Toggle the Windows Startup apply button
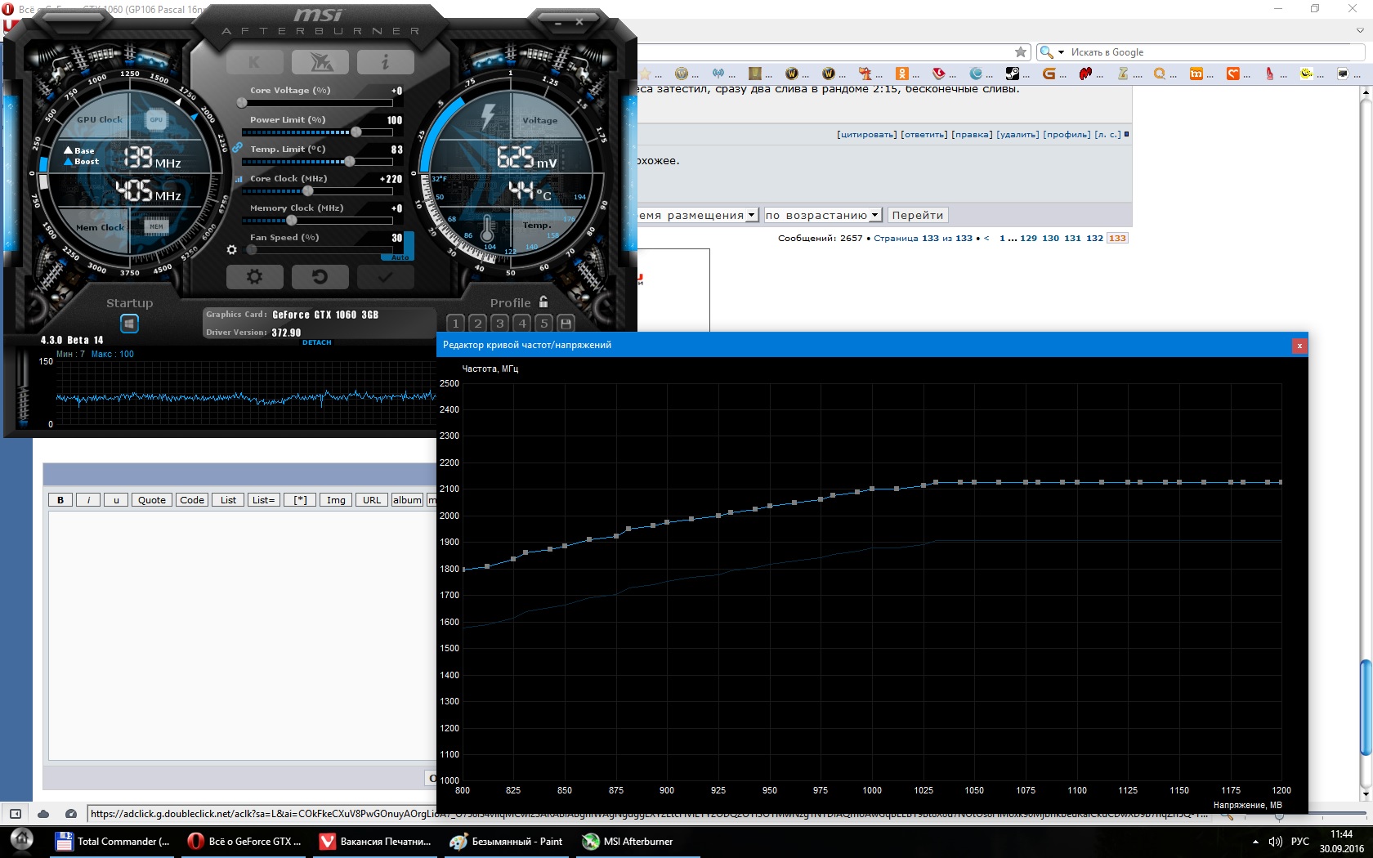The image size is (1373, 858). 129,324
